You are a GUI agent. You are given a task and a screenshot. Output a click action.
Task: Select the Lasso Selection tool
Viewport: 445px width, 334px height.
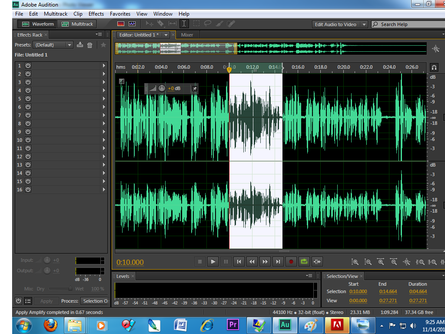pos(208,24)
